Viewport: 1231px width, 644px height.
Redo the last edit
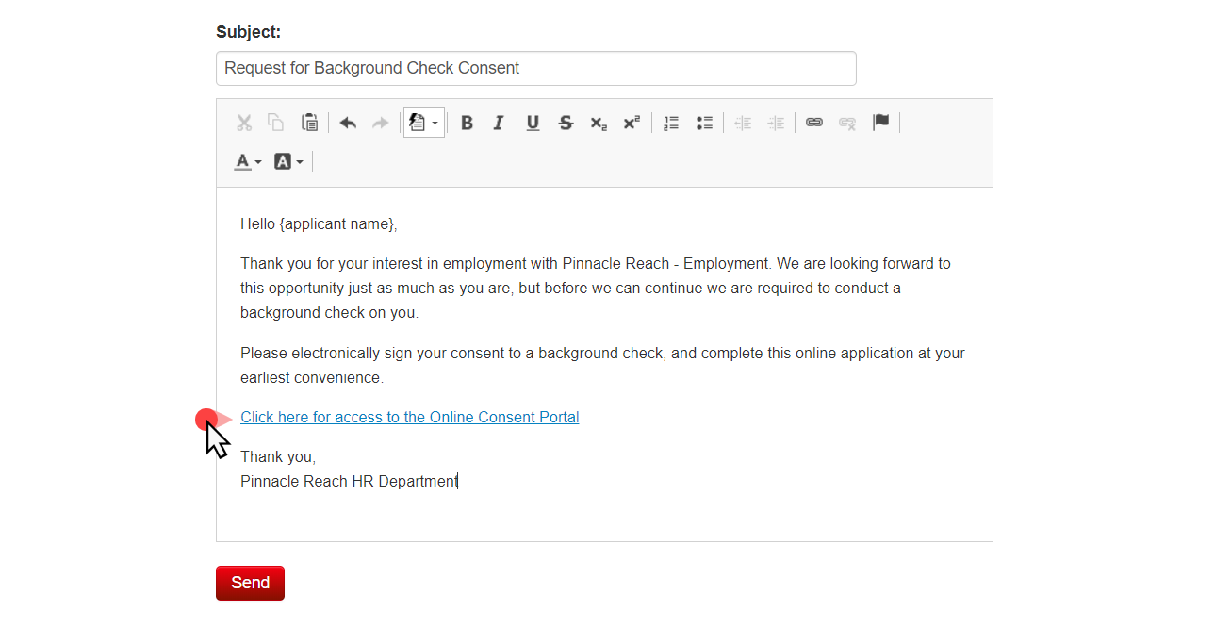tap(380, 123)
